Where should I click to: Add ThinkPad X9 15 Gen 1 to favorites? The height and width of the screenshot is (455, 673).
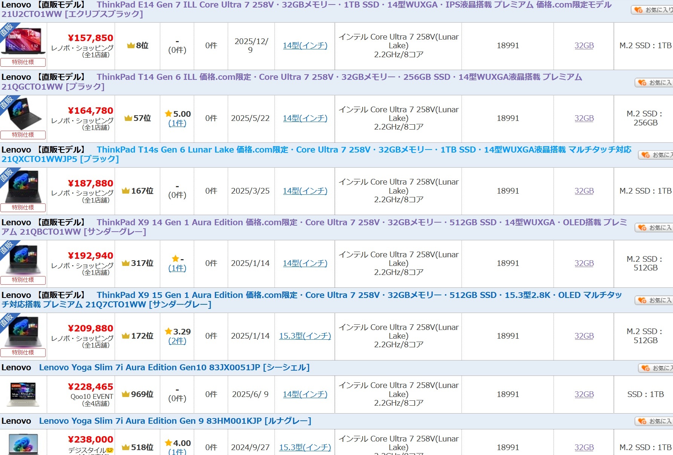(x=655, y=300)
